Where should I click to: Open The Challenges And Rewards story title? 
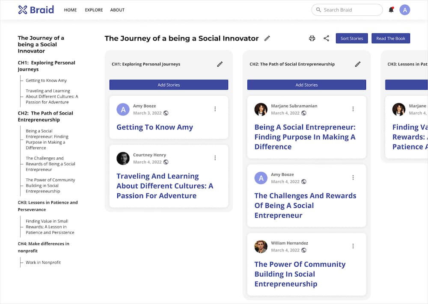pos(305,205)
